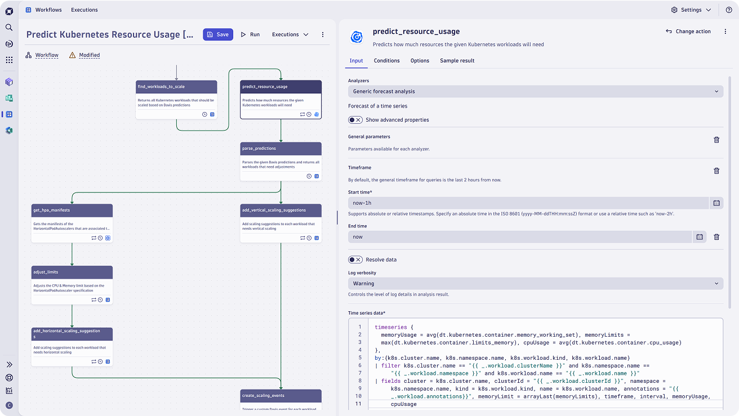Open the active Workflows app icon in sidebar

9,114
